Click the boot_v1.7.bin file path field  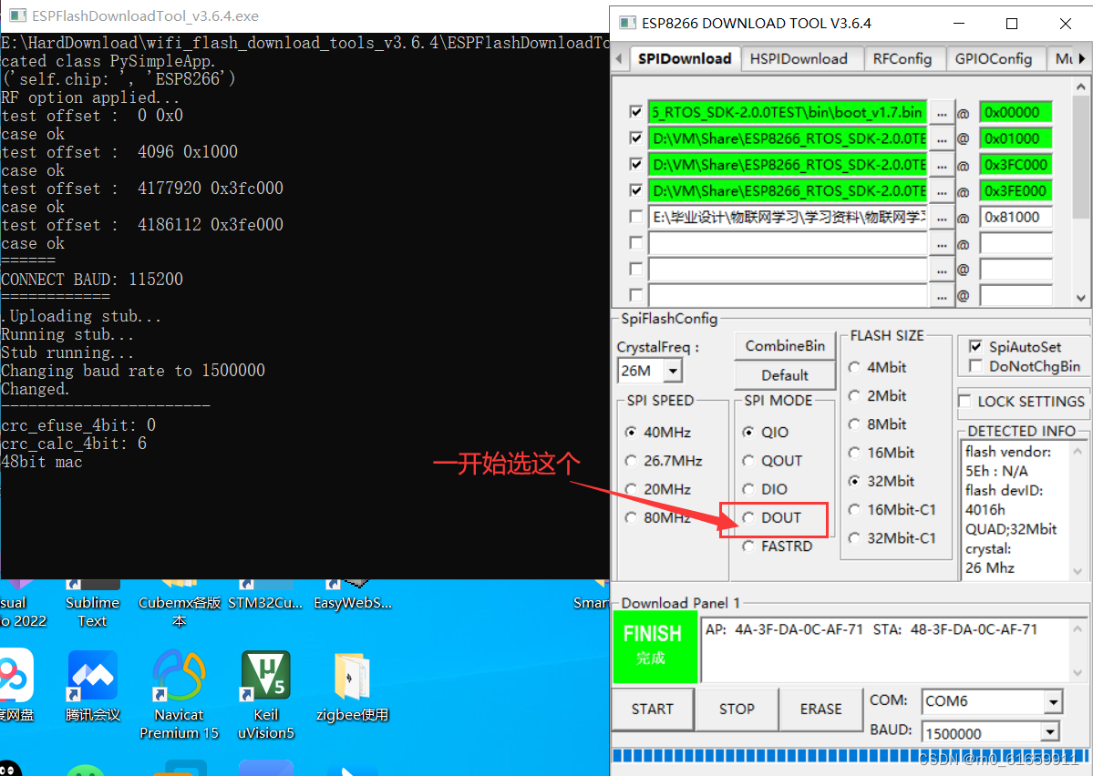pos(788,112)
